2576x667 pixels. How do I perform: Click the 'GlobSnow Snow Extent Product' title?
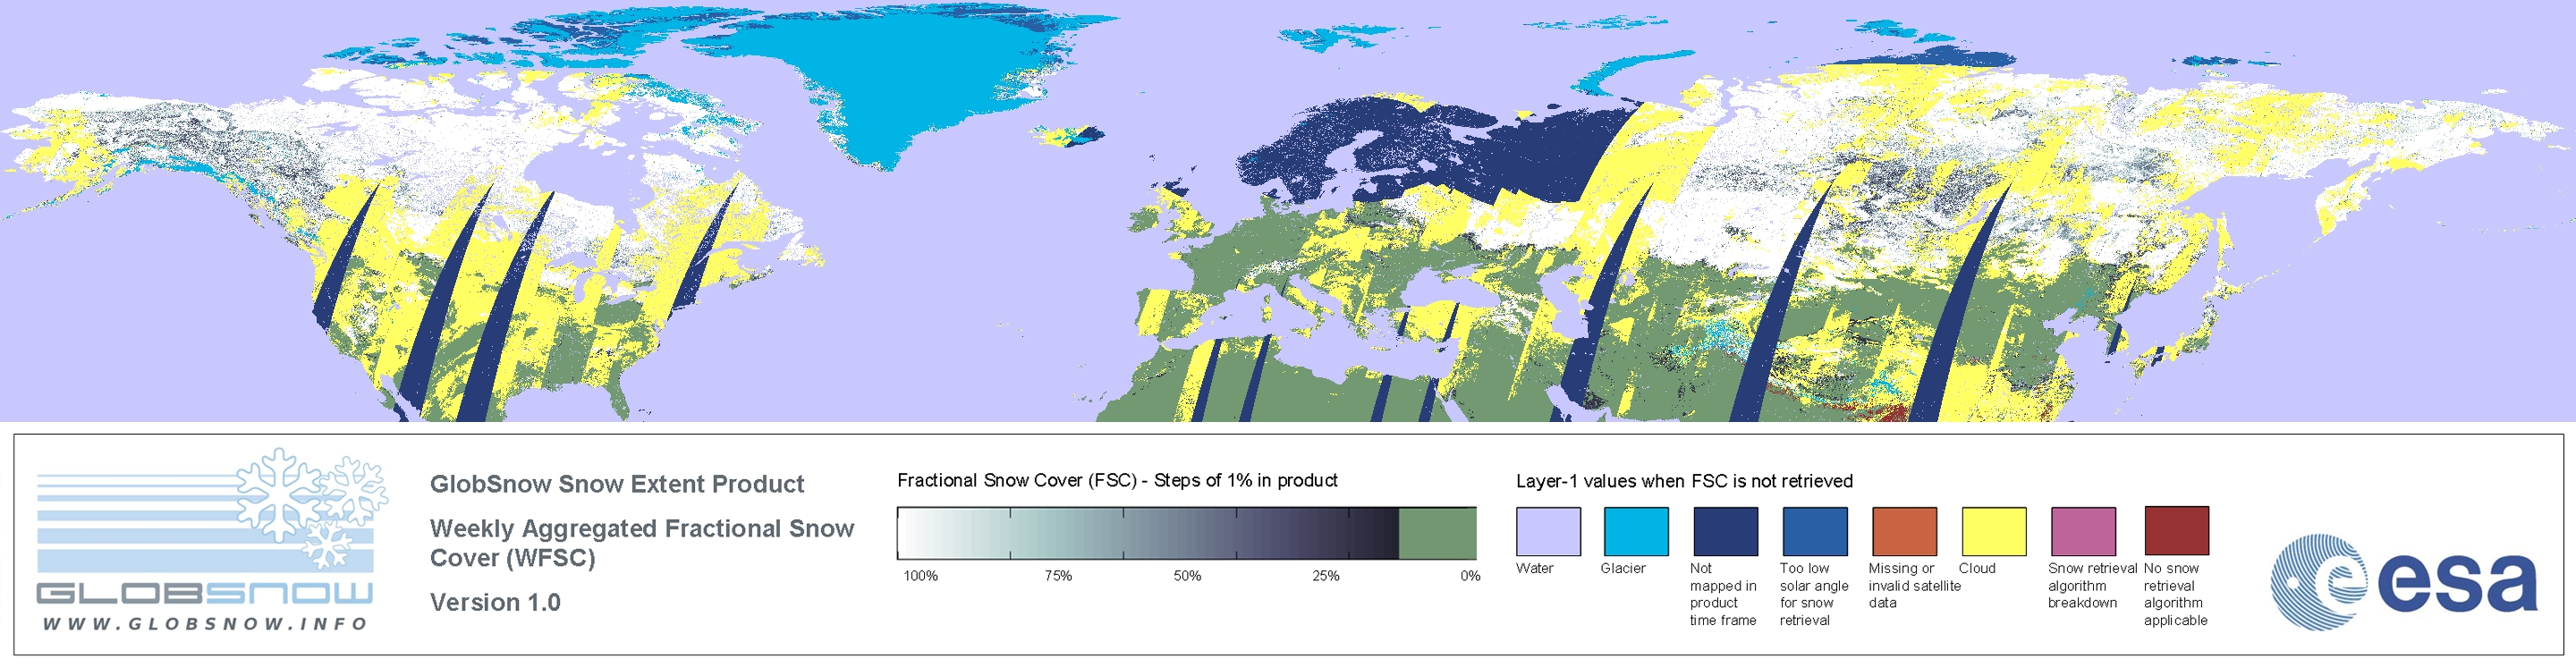click(x=617, y=484)
